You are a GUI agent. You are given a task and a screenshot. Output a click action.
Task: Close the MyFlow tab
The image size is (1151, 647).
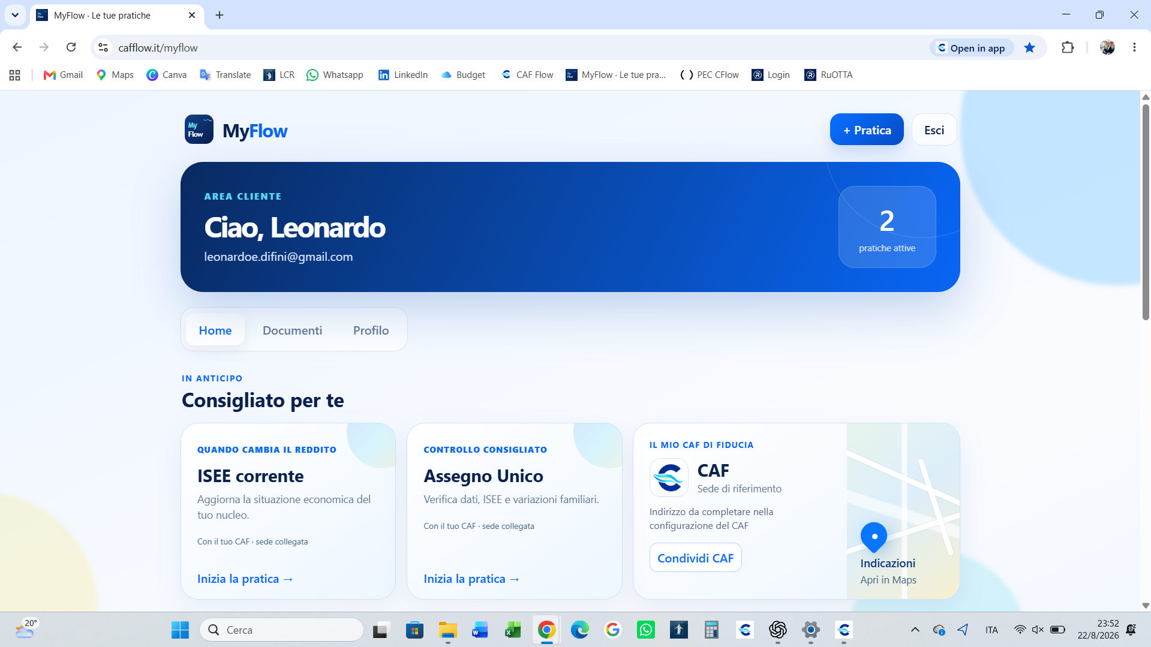pyautogui.click(x=192, y=15)
